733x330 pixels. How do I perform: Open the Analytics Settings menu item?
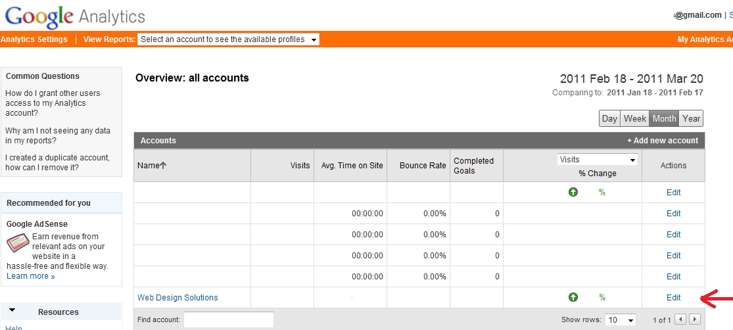click(x=34, y=39)
